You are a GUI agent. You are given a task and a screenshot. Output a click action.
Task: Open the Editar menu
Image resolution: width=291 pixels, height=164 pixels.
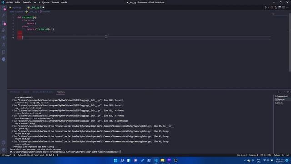pyautogui.click(x=18, y=2)
